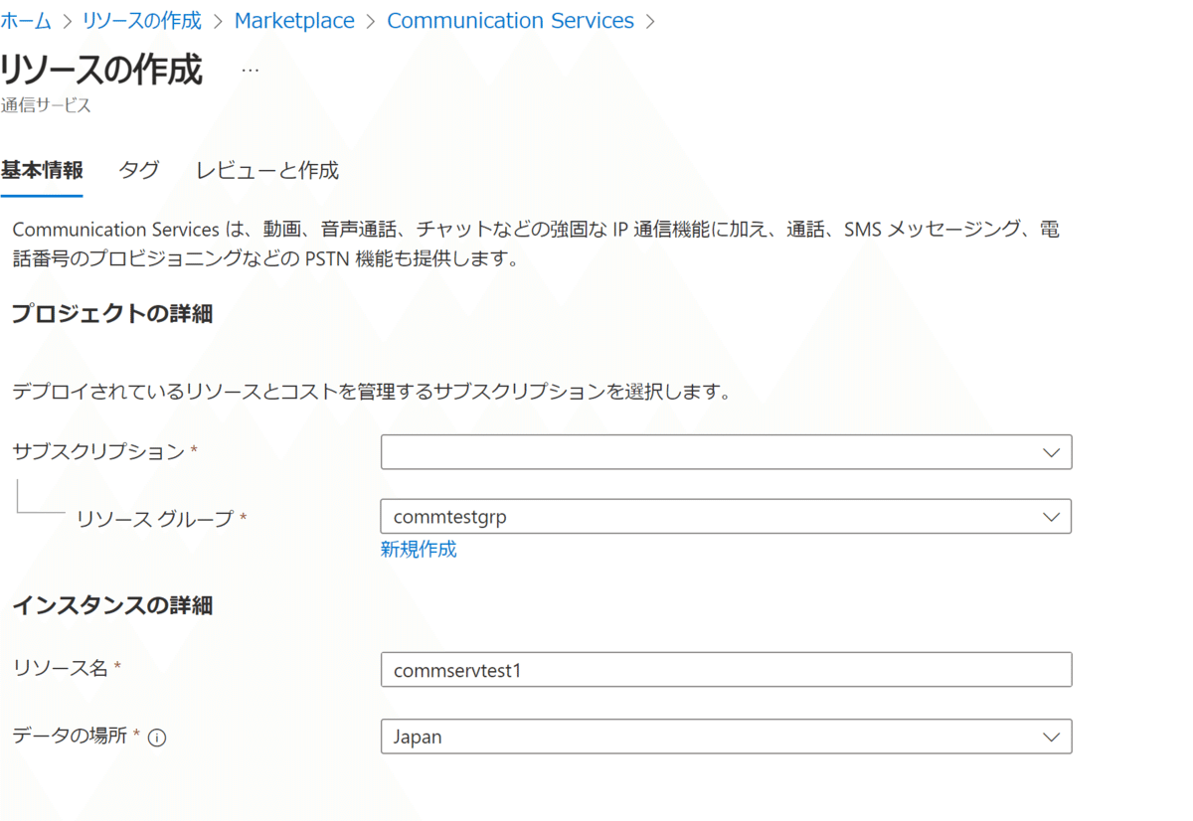Focus the リソース名 field with commservtest1
Image resolution: width=1193 pixels, height=821 pixels.
(x=726, y=670)
